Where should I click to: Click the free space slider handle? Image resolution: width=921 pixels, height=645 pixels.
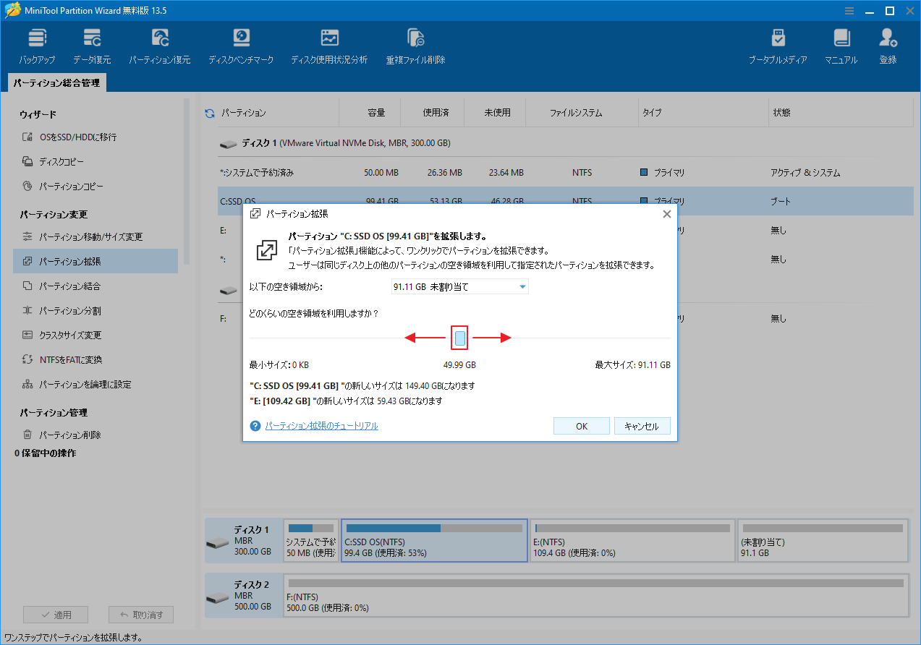[x=459, y=337]
